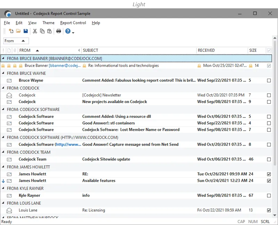Click the envelope icon in Codejock Team row
This screenshot has height=225, width=278.
click(9, 159)
